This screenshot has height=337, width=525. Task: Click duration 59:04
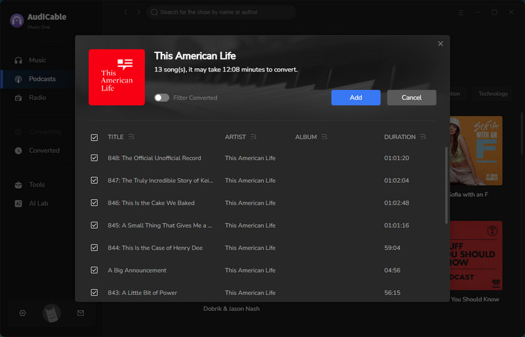(392, 248)
